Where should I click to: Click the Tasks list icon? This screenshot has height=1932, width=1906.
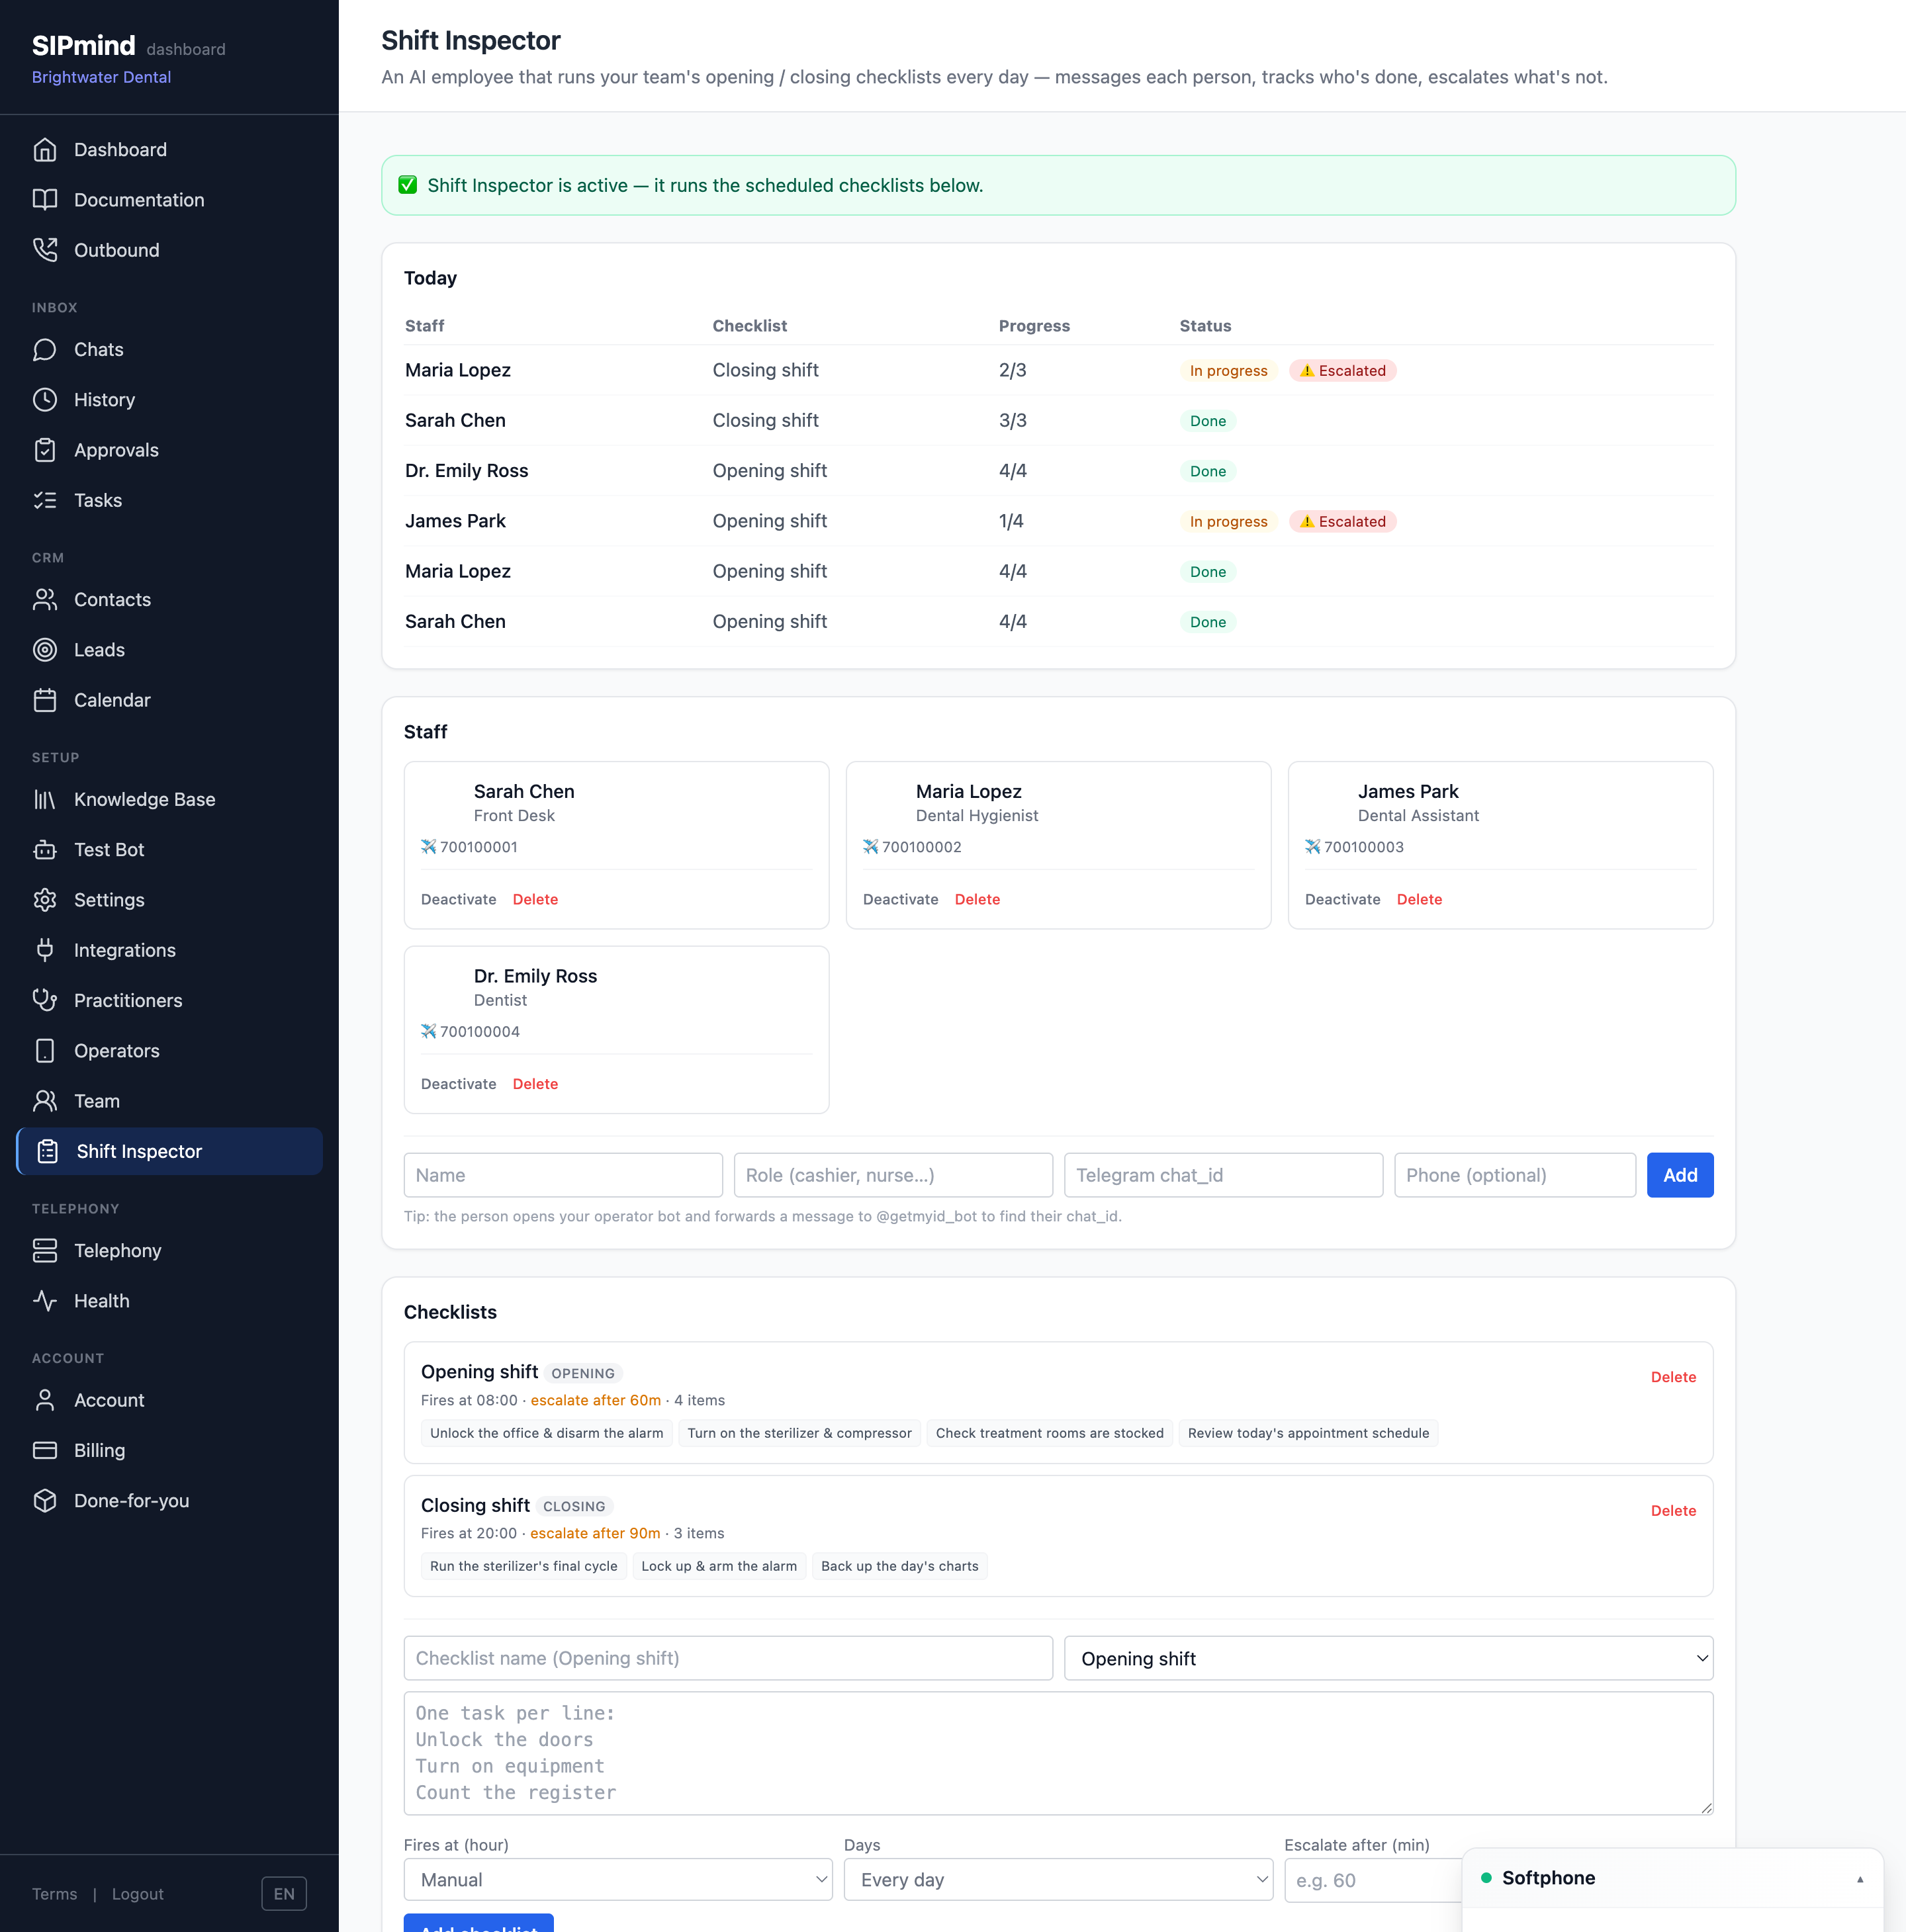tap(45, 500)
